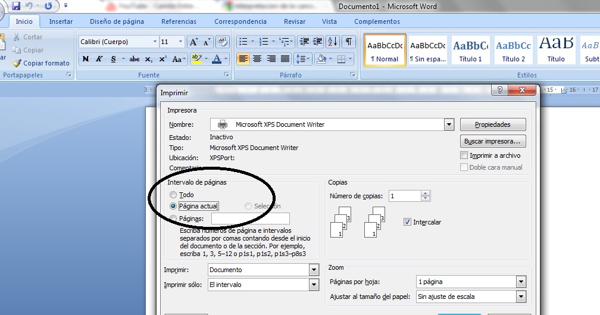The width and height of the screenshot is (600, 315).
Task: Switch to the Diseño de página tab
Action: point(117,21)
